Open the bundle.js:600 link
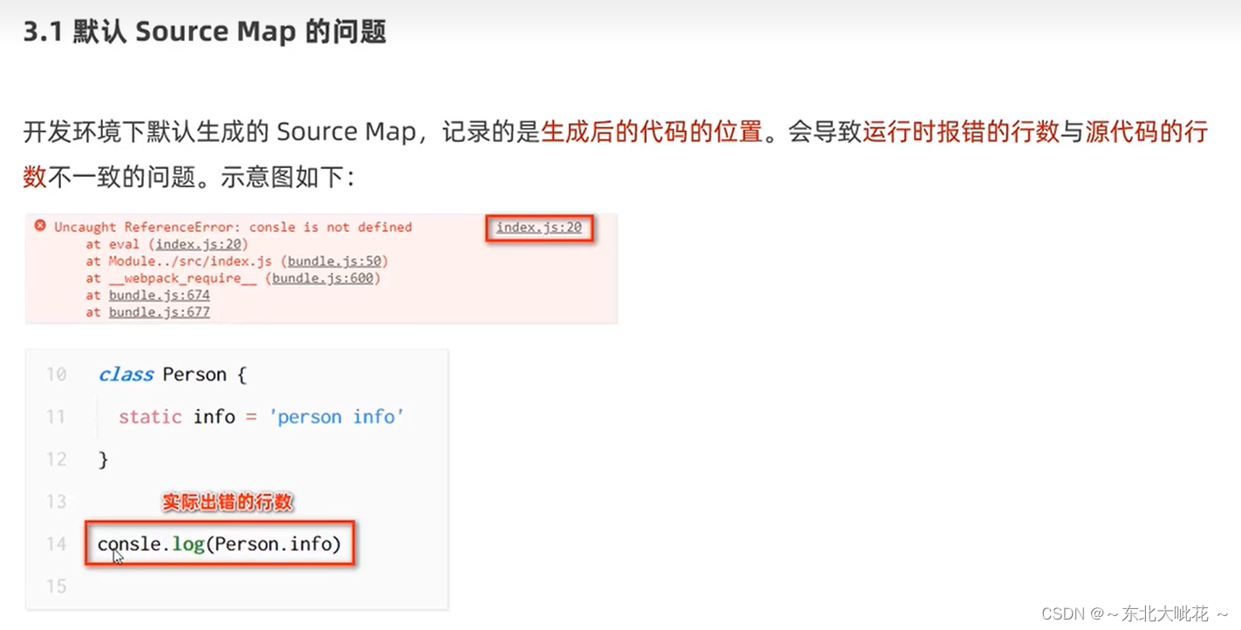Screen dimensions: 1241x630 pos(322,278)
